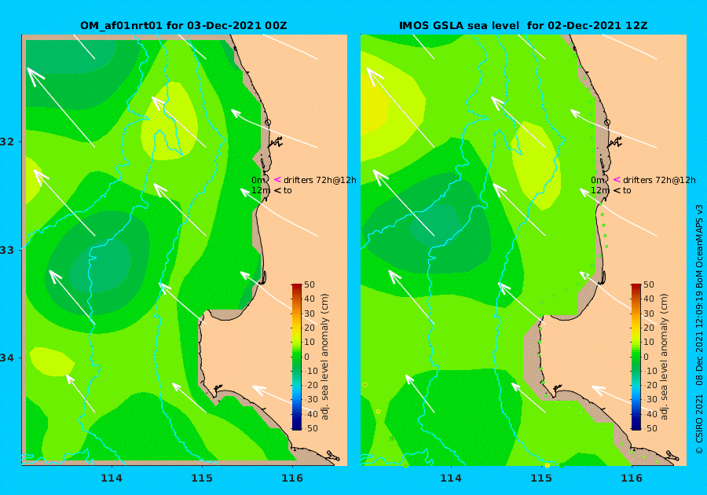
Task: Click the latitude 33 axis label
Action: (7, 250)
